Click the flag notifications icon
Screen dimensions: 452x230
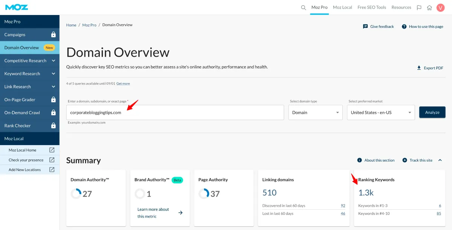point(419,8)
